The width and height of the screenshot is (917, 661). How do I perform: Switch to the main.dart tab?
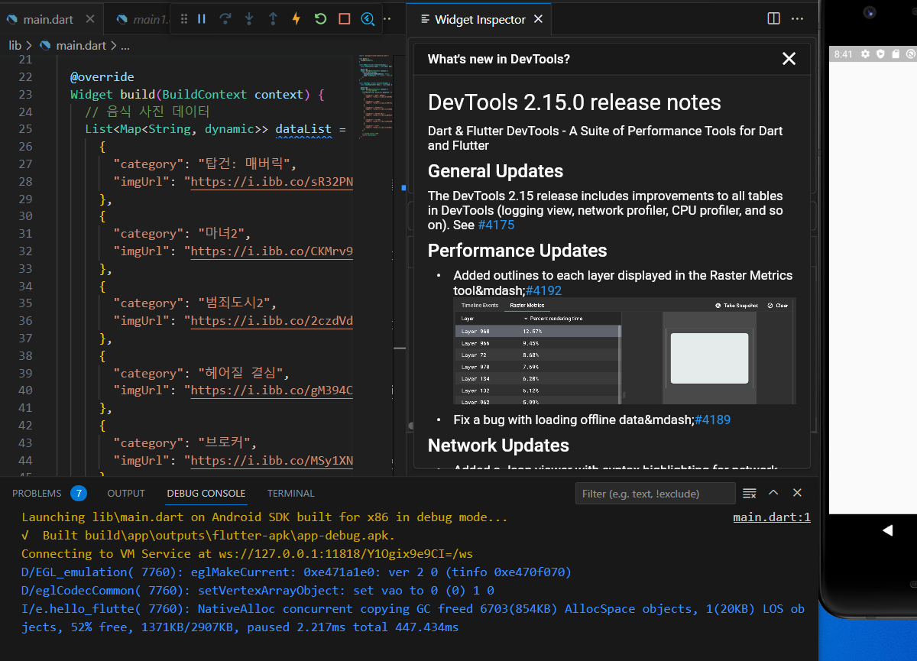point(51,19)
